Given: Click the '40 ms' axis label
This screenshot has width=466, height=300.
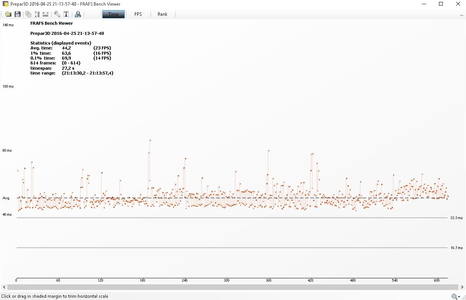Looking at the screenshot, I should tap(7, 215).
